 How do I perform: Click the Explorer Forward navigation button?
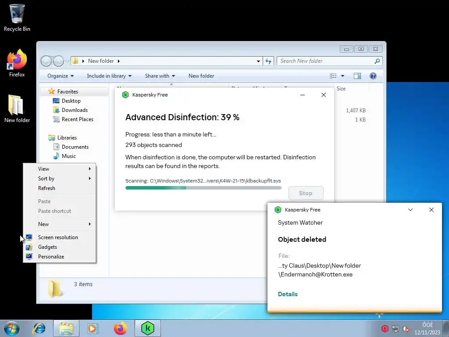[x=58, y=61]
